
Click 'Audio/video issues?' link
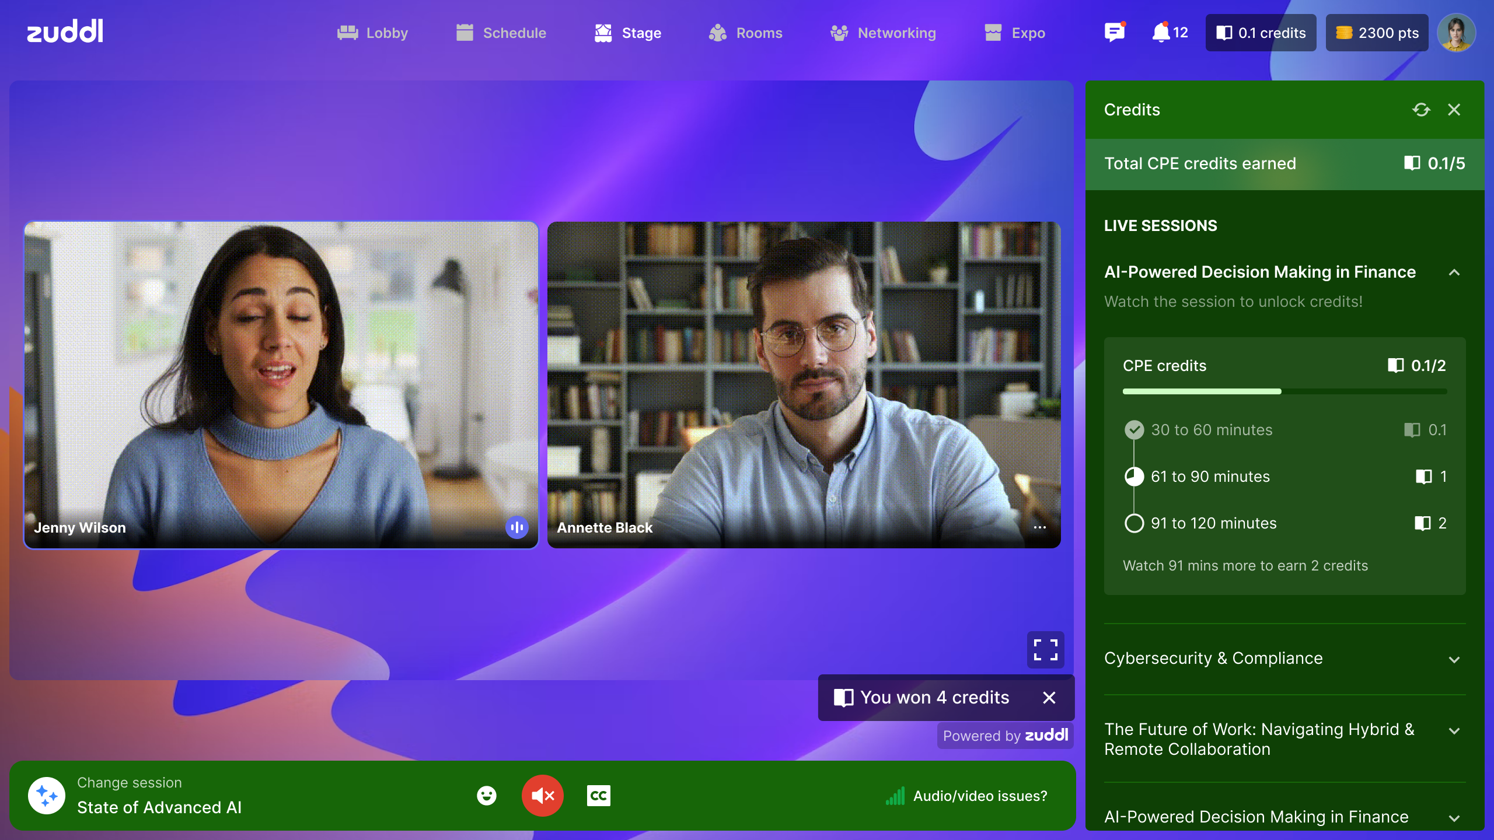(980, 796)
